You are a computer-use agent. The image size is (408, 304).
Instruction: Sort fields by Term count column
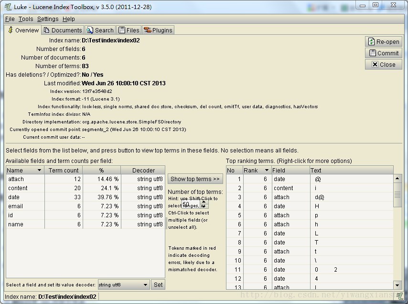point(64,170)
